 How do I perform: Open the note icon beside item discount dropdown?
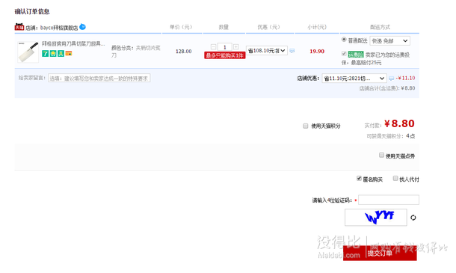coord(292,51)
